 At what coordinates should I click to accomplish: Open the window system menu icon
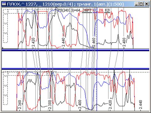(4, 4)
